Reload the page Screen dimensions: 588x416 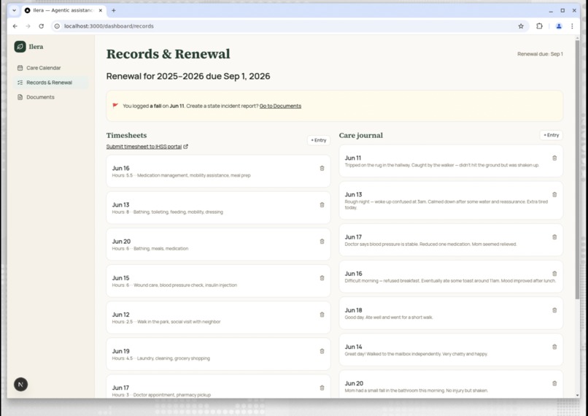pyautogui.click(x=42, y=26)
